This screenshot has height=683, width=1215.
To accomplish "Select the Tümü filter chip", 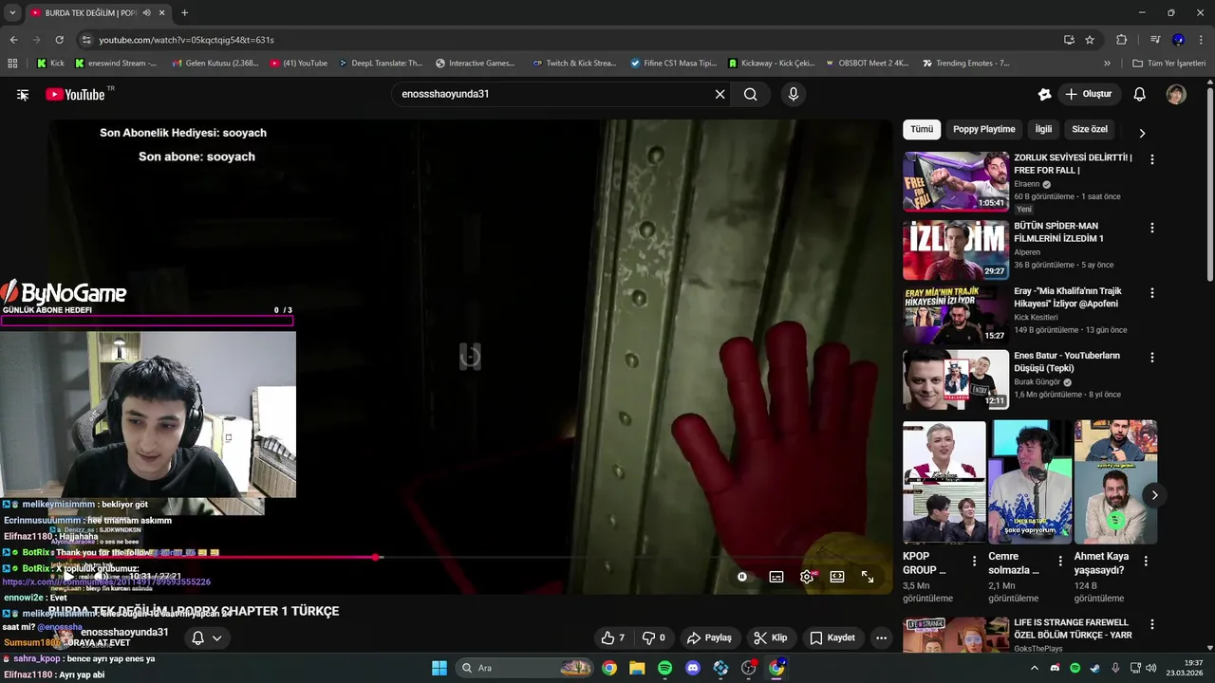I will click(x=922, y=129).
